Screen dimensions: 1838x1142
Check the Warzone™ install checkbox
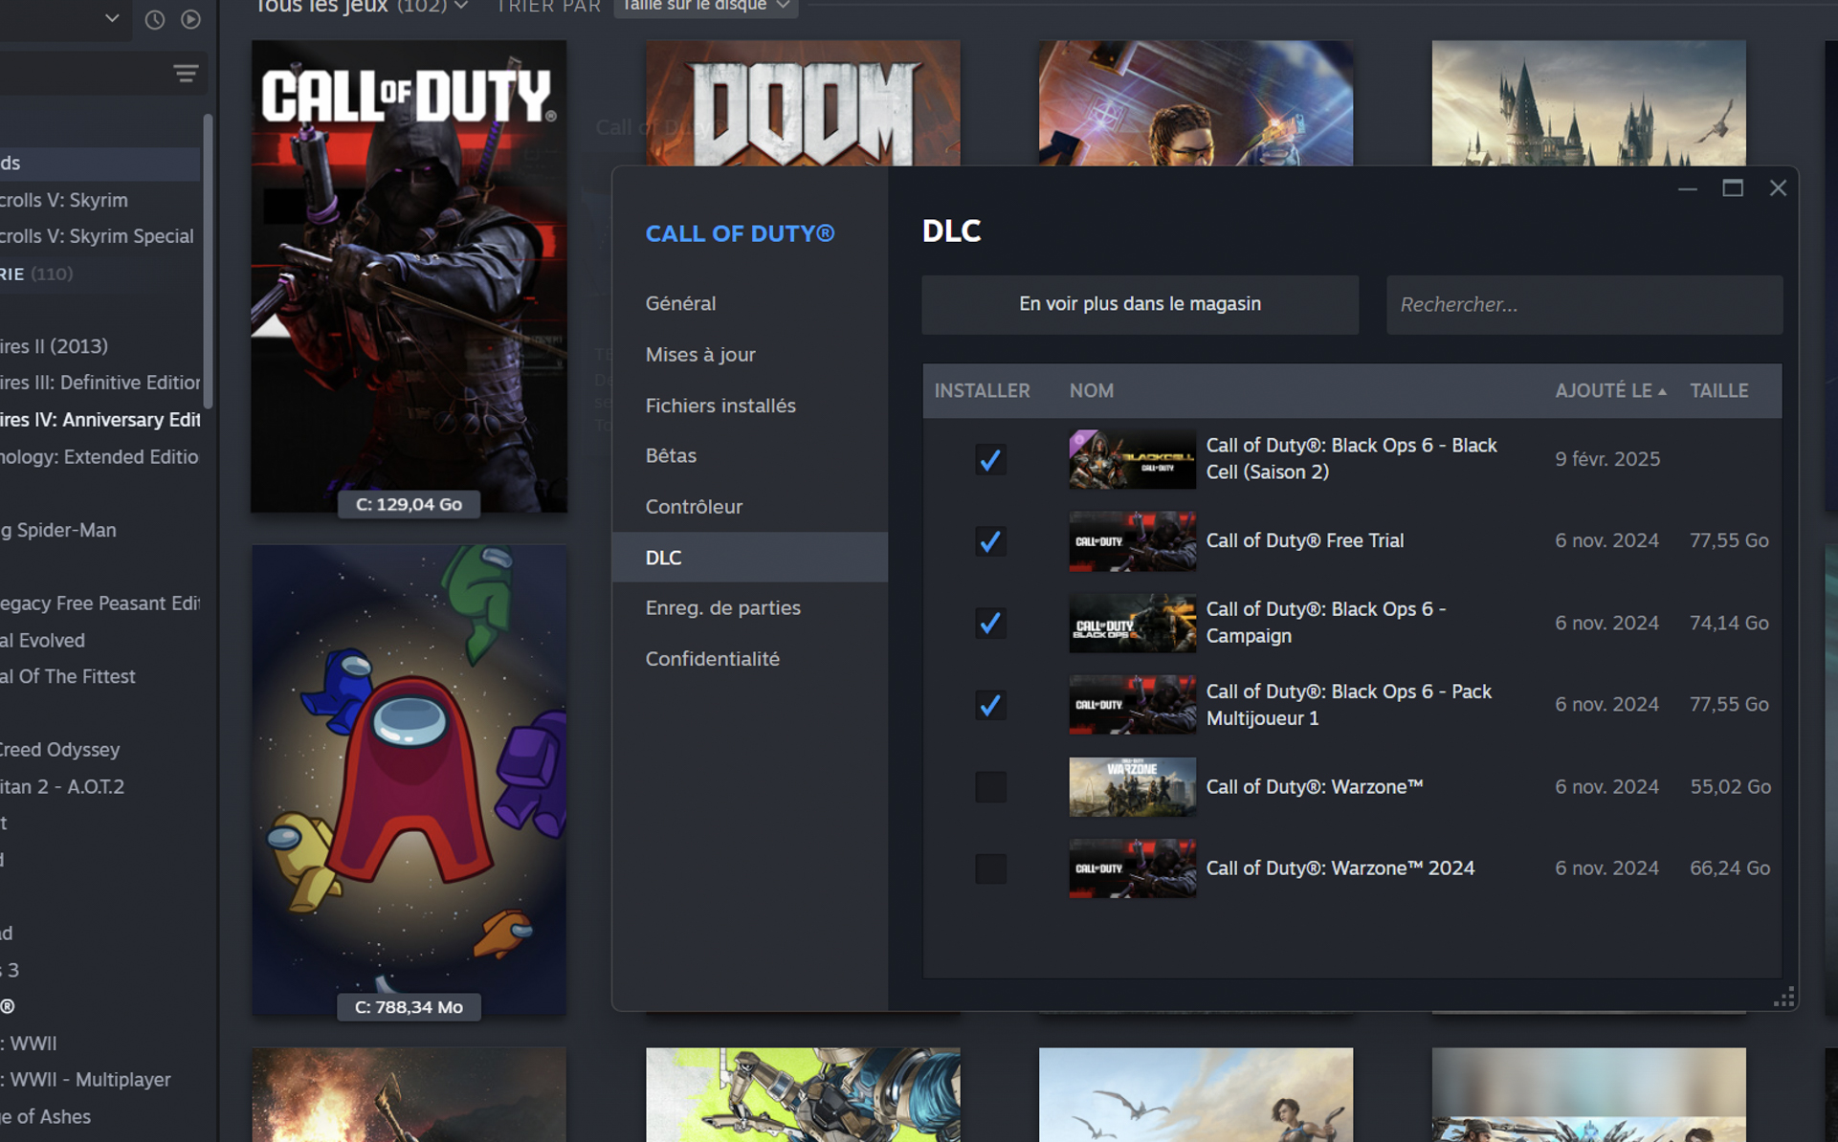coord(990,787)
